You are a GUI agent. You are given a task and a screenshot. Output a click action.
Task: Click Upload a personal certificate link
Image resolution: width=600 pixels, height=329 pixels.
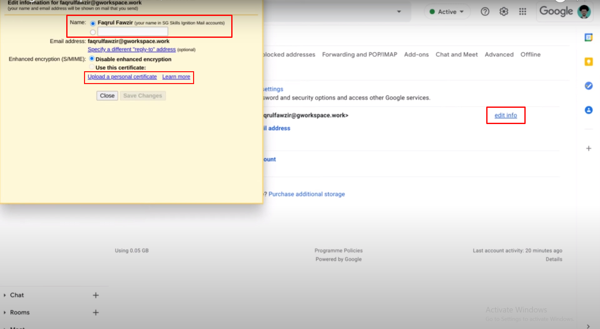click(122, 77)
